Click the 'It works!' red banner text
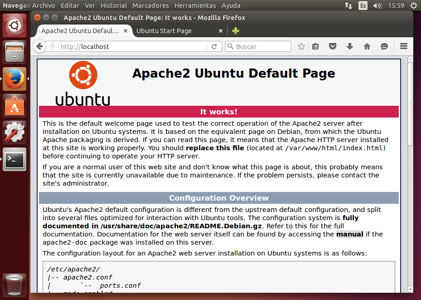This screenshot has width=421, height=300. (218, 112)
